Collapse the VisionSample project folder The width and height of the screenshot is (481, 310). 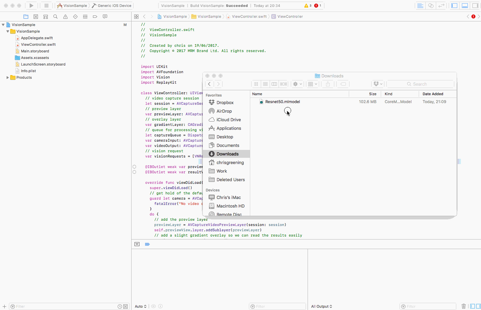tap(8, 31)
